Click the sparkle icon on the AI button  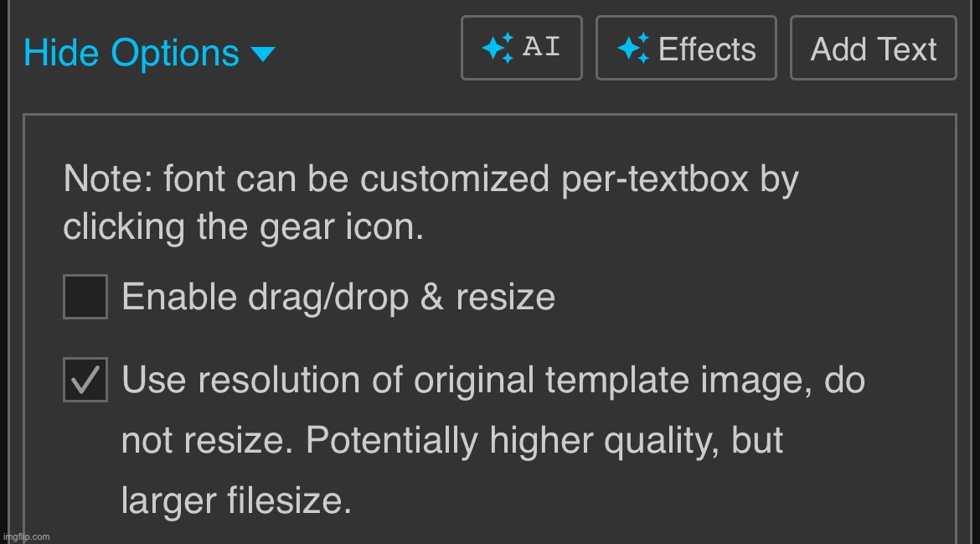pos(497,49)
